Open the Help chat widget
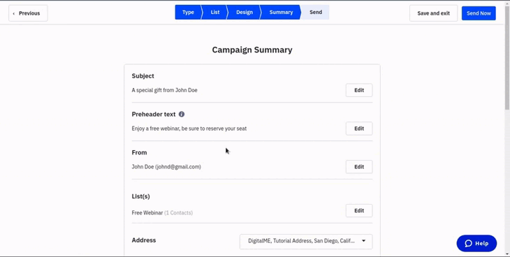The width and height of the screenshot is (510, 257). pyautogui.click(x=477, y=243)
